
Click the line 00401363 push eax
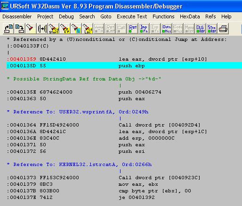pos(76,98)
